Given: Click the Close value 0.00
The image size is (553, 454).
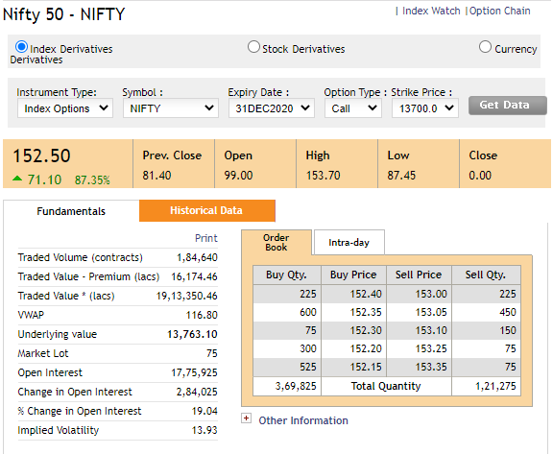Looking at the screenshot, I should coord(480,176).
